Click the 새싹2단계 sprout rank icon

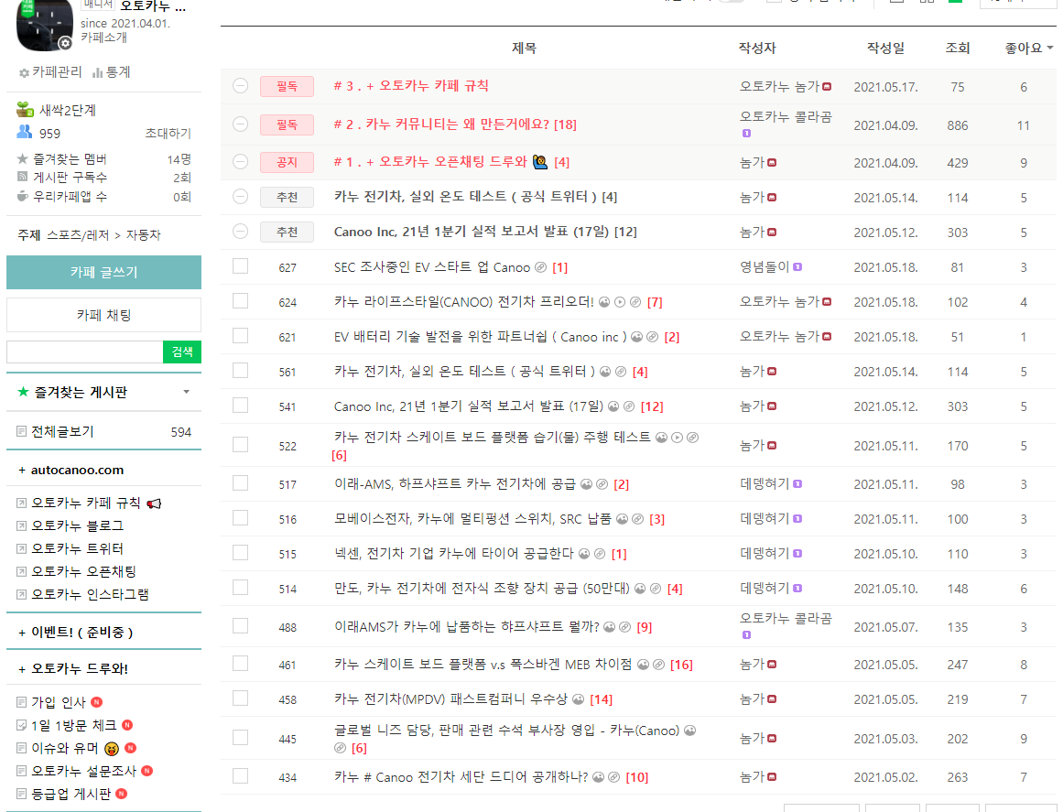pos(25,109)
